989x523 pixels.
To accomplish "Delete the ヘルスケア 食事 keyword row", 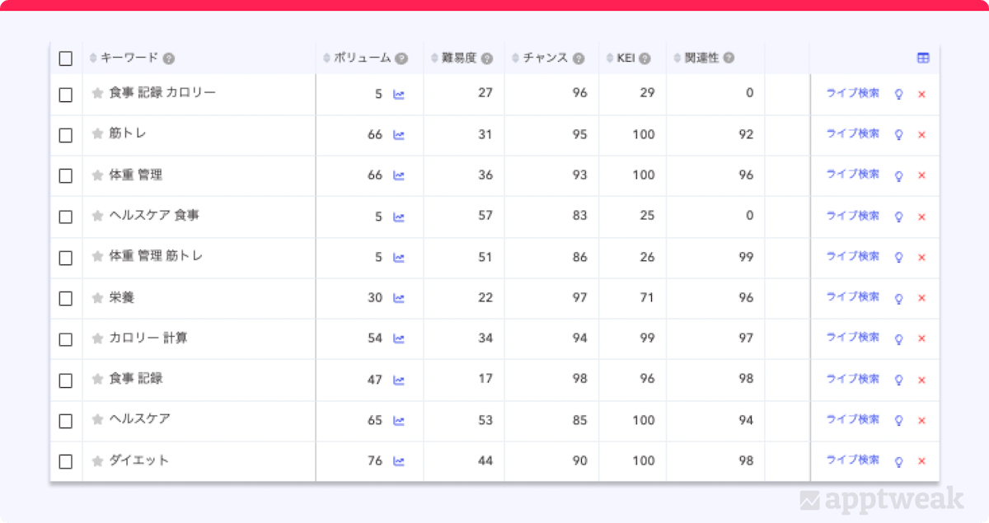I will [x=921, y=217].
